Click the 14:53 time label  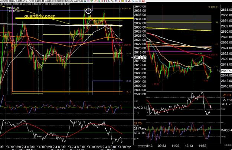(202, 146)
